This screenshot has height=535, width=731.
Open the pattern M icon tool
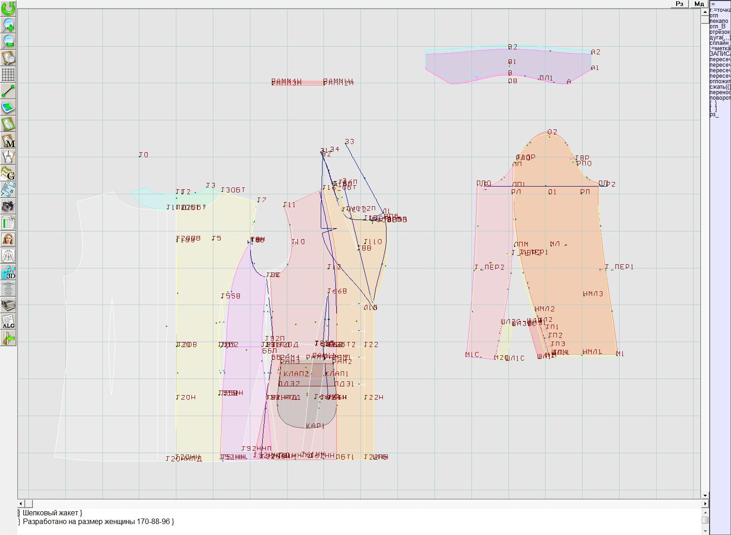tap(8, 141)
